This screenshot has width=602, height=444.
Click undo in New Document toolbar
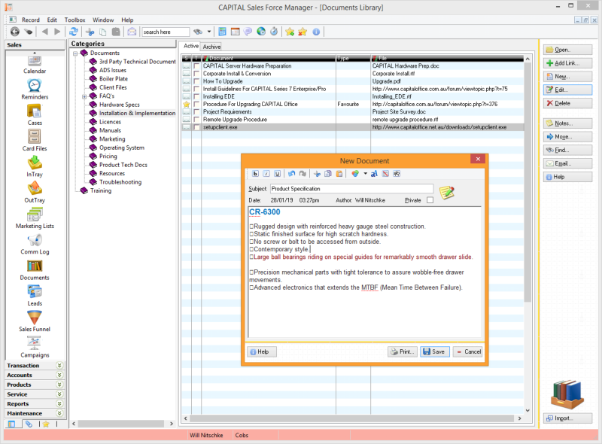[291, 174]
